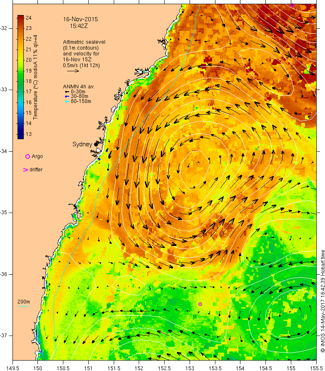Click the "Altimetric sealevel" caption line
Viewport: 325px width, 371px height.
(x=84, y=42)
